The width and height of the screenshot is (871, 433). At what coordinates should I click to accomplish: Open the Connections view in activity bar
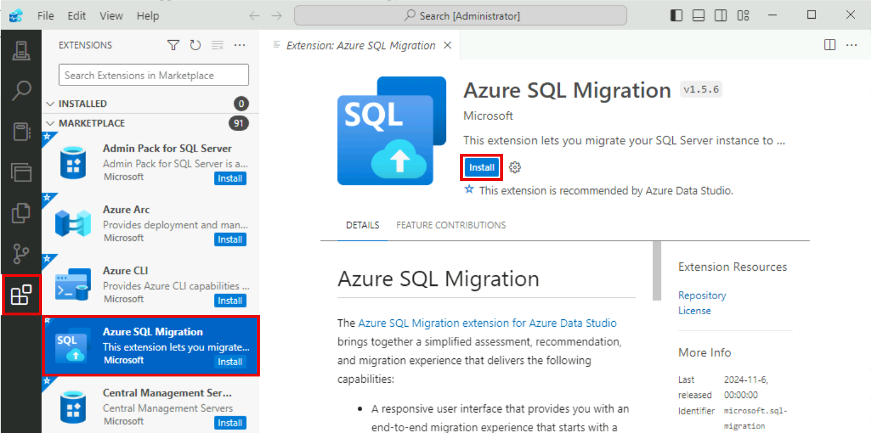click(21, 50)
